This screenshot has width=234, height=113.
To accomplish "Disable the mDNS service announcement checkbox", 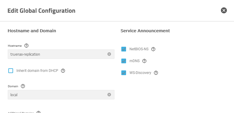I will (124, 61).
